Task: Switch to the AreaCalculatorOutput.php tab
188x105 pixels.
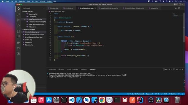Action: pyautogui.click(x=134, y=8)
